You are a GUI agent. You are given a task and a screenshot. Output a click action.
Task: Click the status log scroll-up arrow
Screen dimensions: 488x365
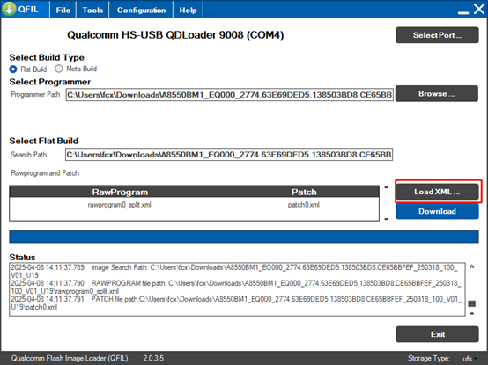click(x=472, y=266)
